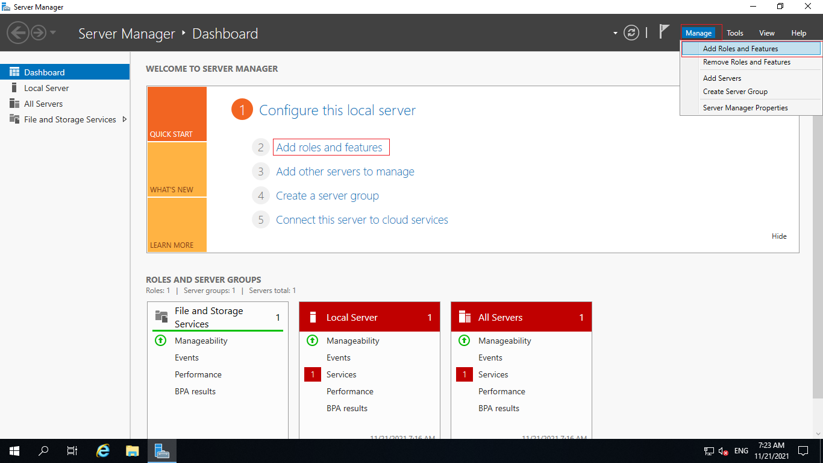Expand File and Storage Services arrow
The image size is (823, 463).
click(x=125, y=119)
